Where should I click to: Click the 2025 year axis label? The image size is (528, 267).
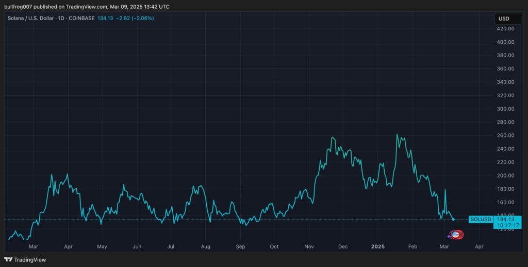(x=378, y=246)
